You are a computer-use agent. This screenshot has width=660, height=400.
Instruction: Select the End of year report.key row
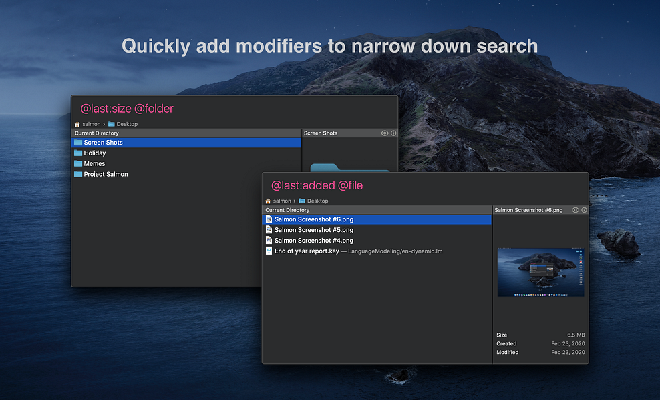(377, 251)
